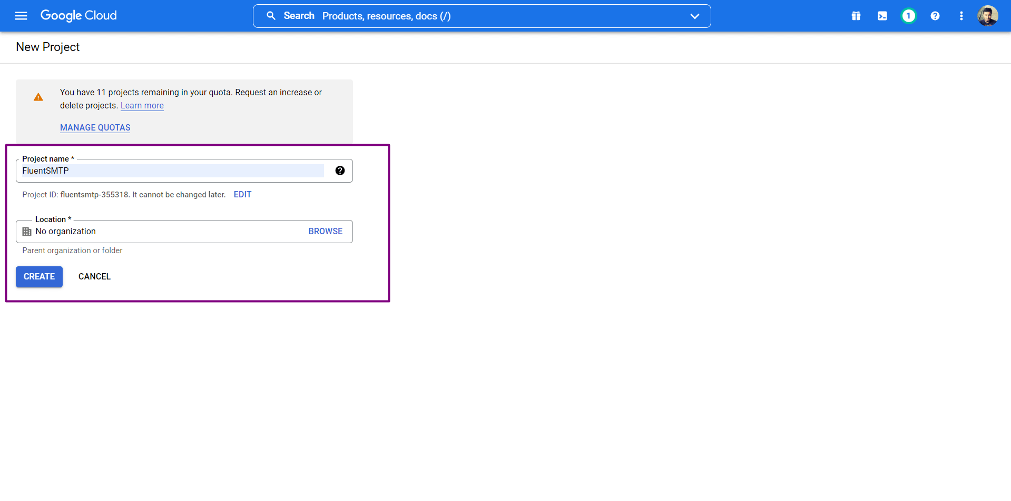Click the New Project page heading

tap(48, 47)
